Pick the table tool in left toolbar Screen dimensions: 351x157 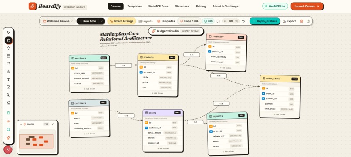(9, 56)
